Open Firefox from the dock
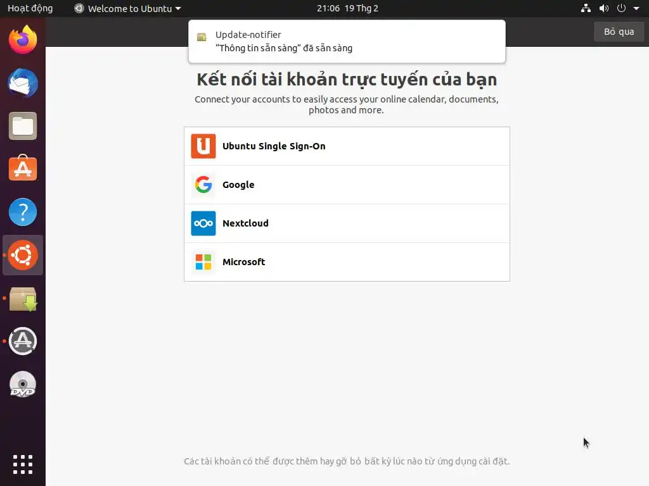The width and height of the screenshot is (649, 486). (x=23, y=40)
